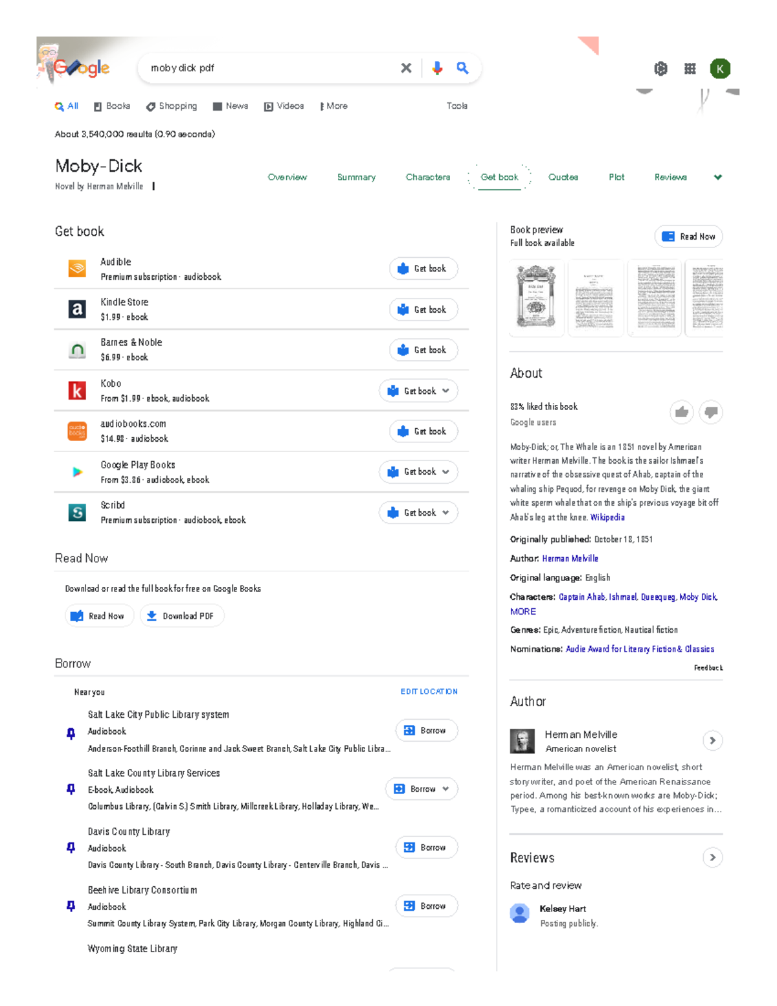777x1006 pixels.
Task: Open the book cover preview thumbnail
Action: (x=536, y=298)
